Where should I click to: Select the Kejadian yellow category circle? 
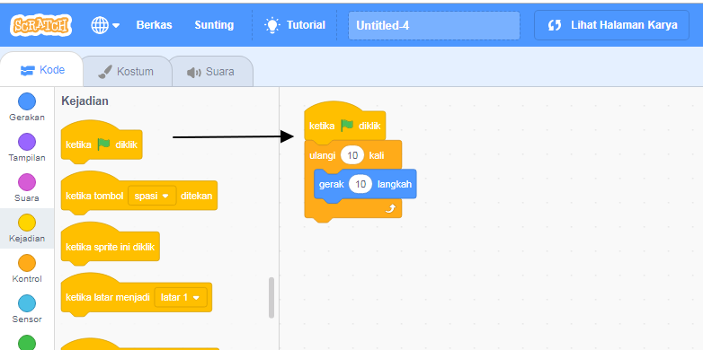[27, 223]
